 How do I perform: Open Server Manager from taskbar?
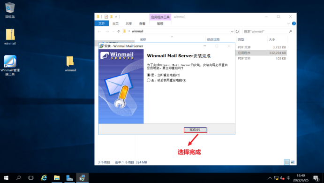[69, 178]
